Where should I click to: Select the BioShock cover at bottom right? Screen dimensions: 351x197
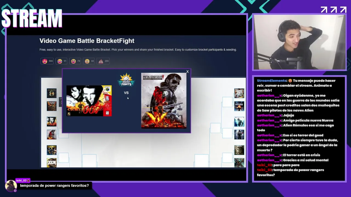tap(239, 163)
